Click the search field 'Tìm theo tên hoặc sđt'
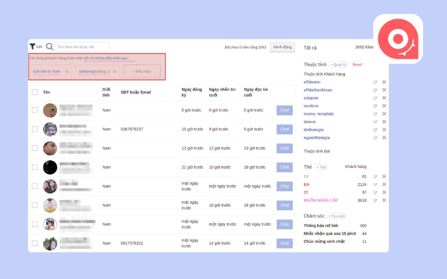The height and width of the screenshot is (279, 447). click(x=82, y=47)
